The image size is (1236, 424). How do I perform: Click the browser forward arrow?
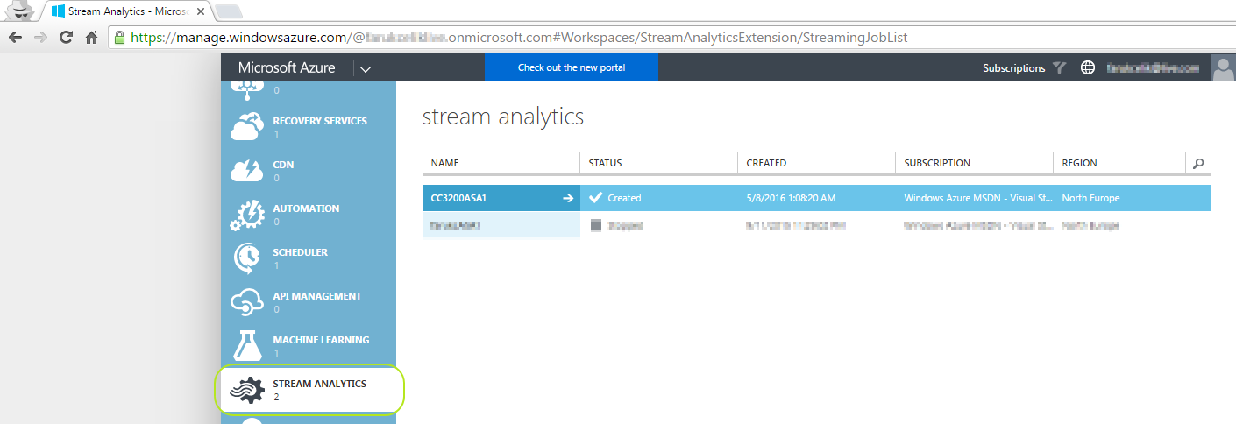(40, 38)
